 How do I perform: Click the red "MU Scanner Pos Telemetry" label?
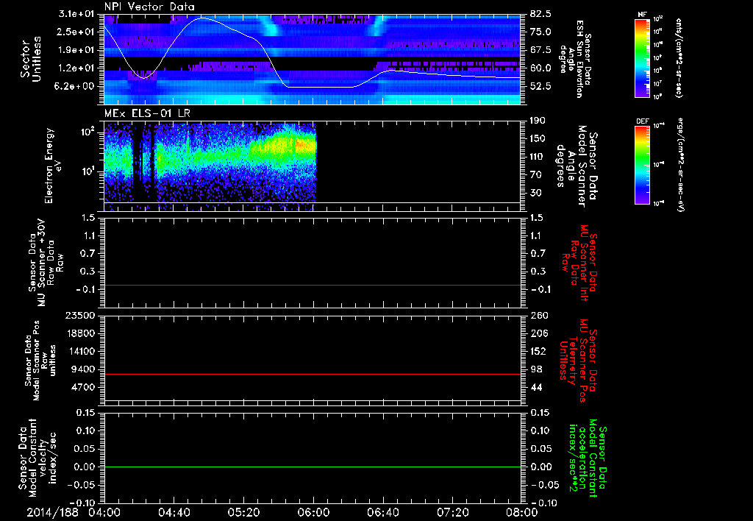(x=578, y=361)
